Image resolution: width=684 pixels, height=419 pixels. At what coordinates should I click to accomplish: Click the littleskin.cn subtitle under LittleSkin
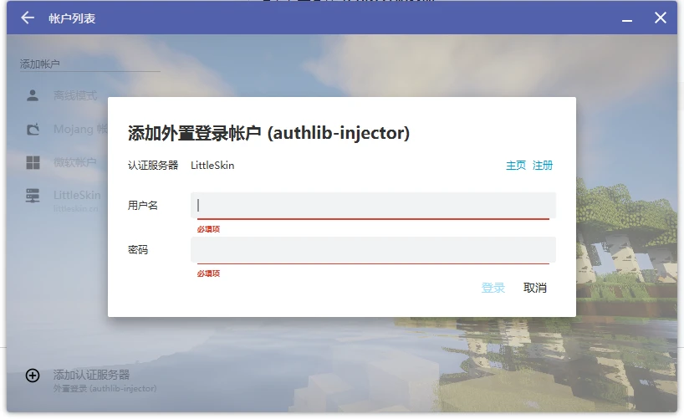coord(76,207)
